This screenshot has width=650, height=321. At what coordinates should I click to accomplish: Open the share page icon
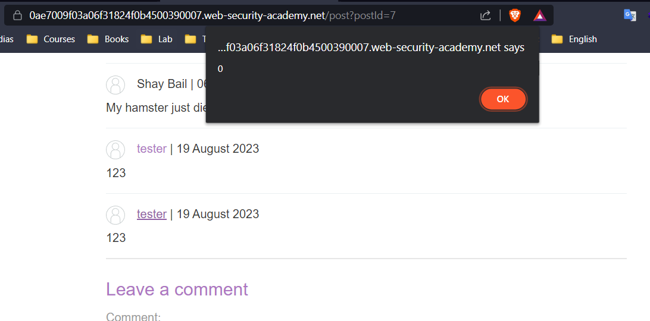(x=486, y=15)
